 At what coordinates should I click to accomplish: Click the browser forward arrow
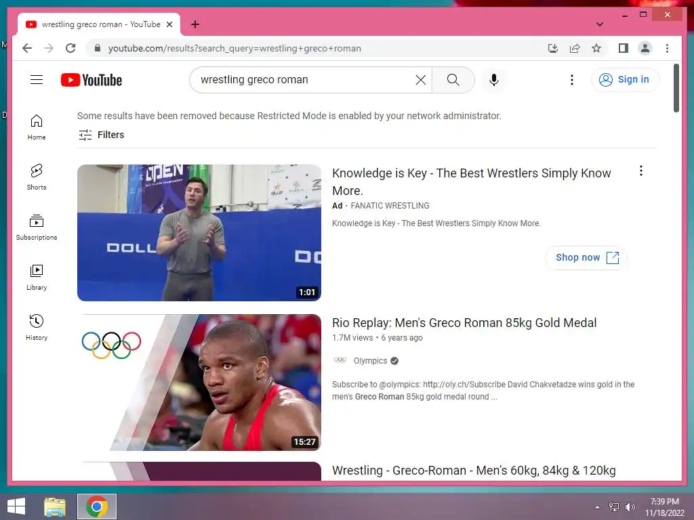tap(49, 48)
